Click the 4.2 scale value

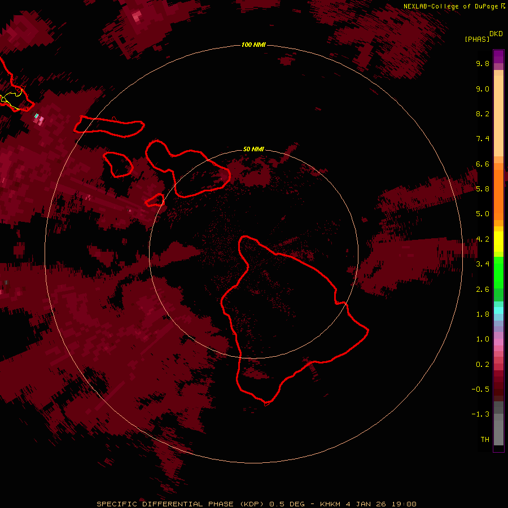pyautogui.click(x=483, y=239)
